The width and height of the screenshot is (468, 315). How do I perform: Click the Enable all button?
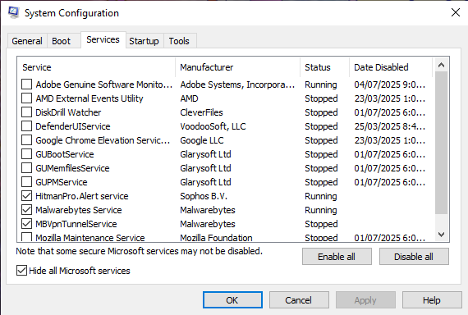337,257
